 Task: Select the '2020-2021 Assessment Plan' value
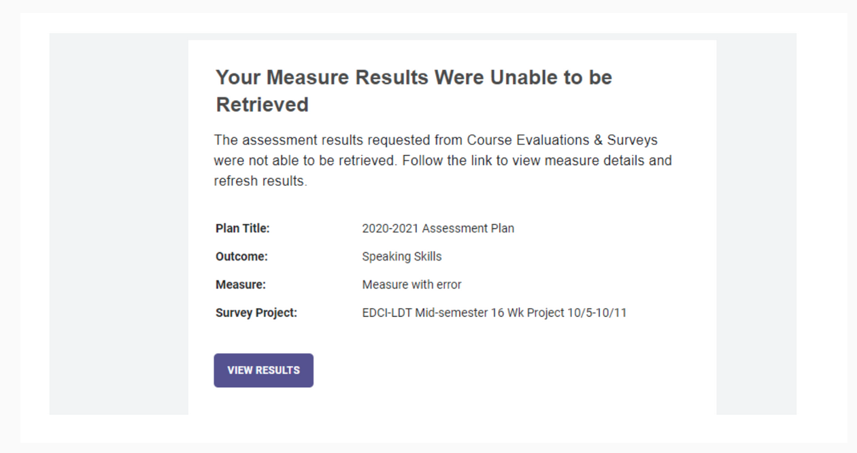tap(437, 229)
